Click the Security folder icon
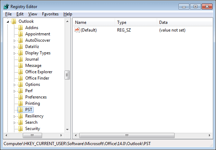This screenshot has height=150, width=216. coord(21,129)
